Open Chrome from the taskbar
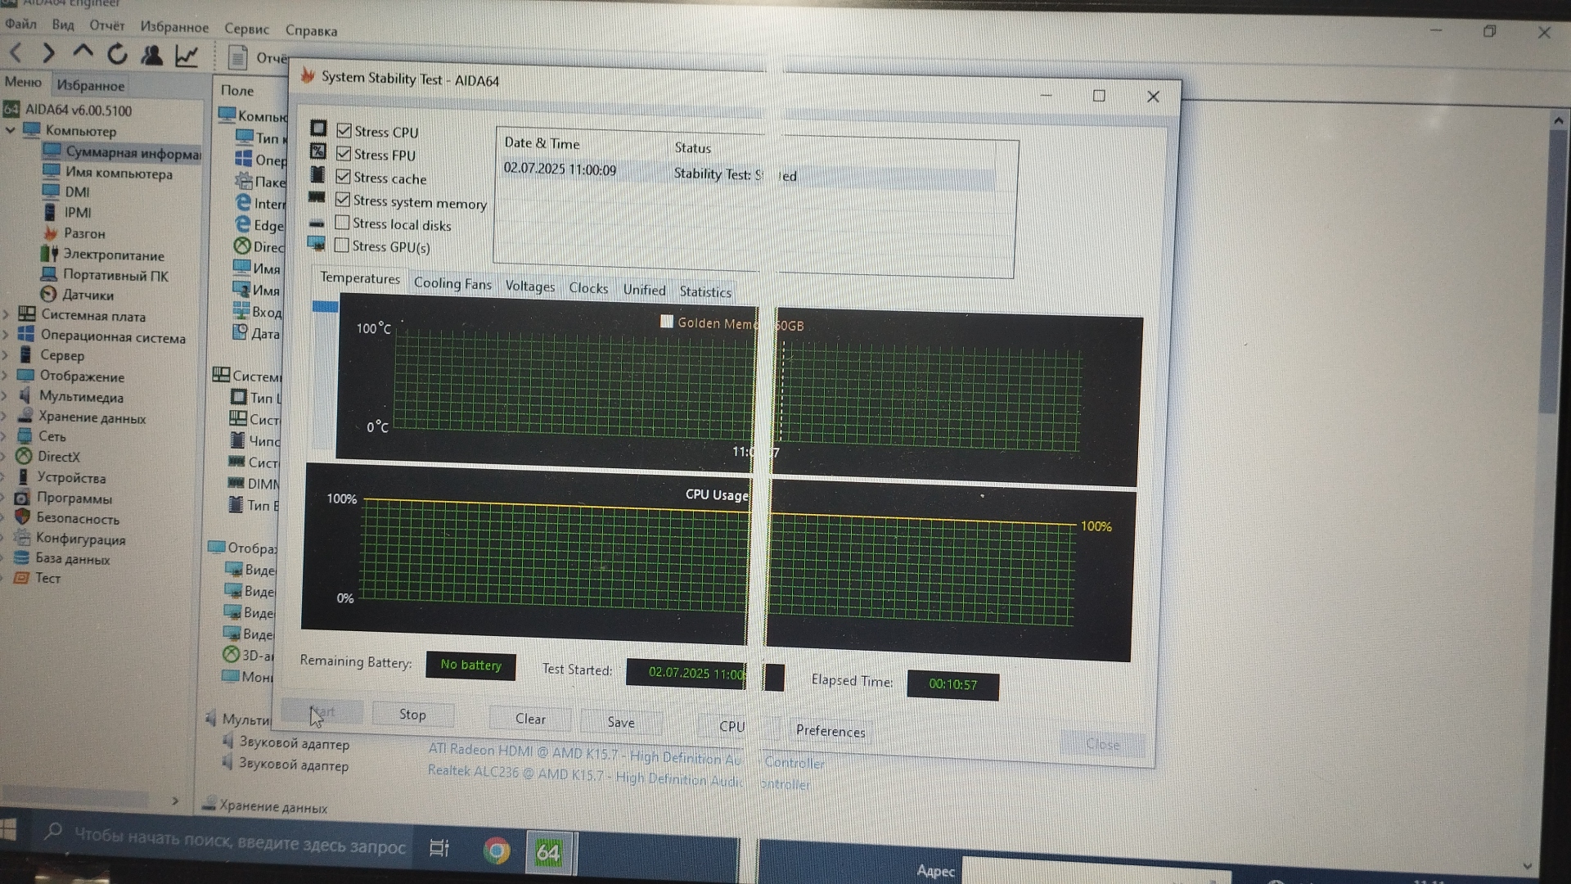The width and height of the screenshot is (1571, 884). click(496, 851)
